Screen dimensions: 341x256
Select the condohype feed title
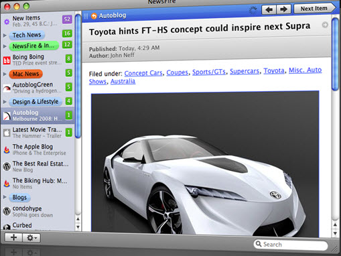(27, 208)
